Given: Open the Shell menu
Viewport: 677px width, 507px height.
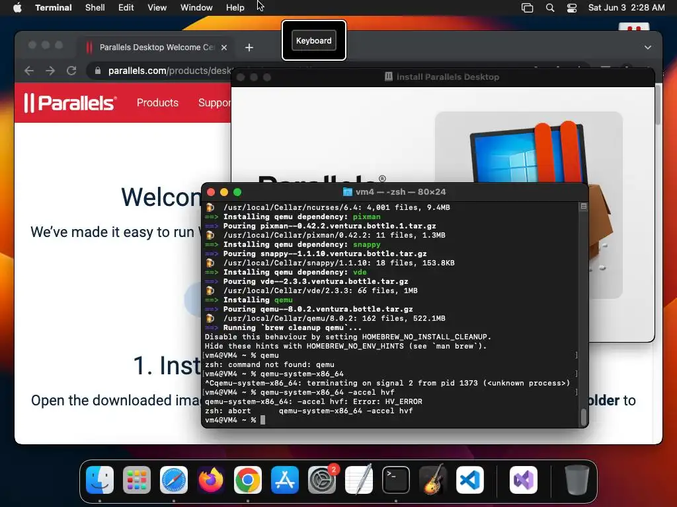Looking at the screenshot, I should pos(95,7).
